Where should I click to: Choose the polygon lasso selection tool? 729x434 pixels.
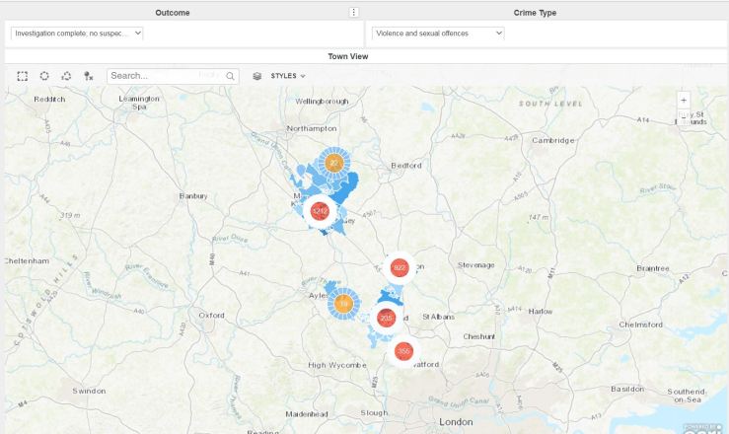click(x=66, y=76)
